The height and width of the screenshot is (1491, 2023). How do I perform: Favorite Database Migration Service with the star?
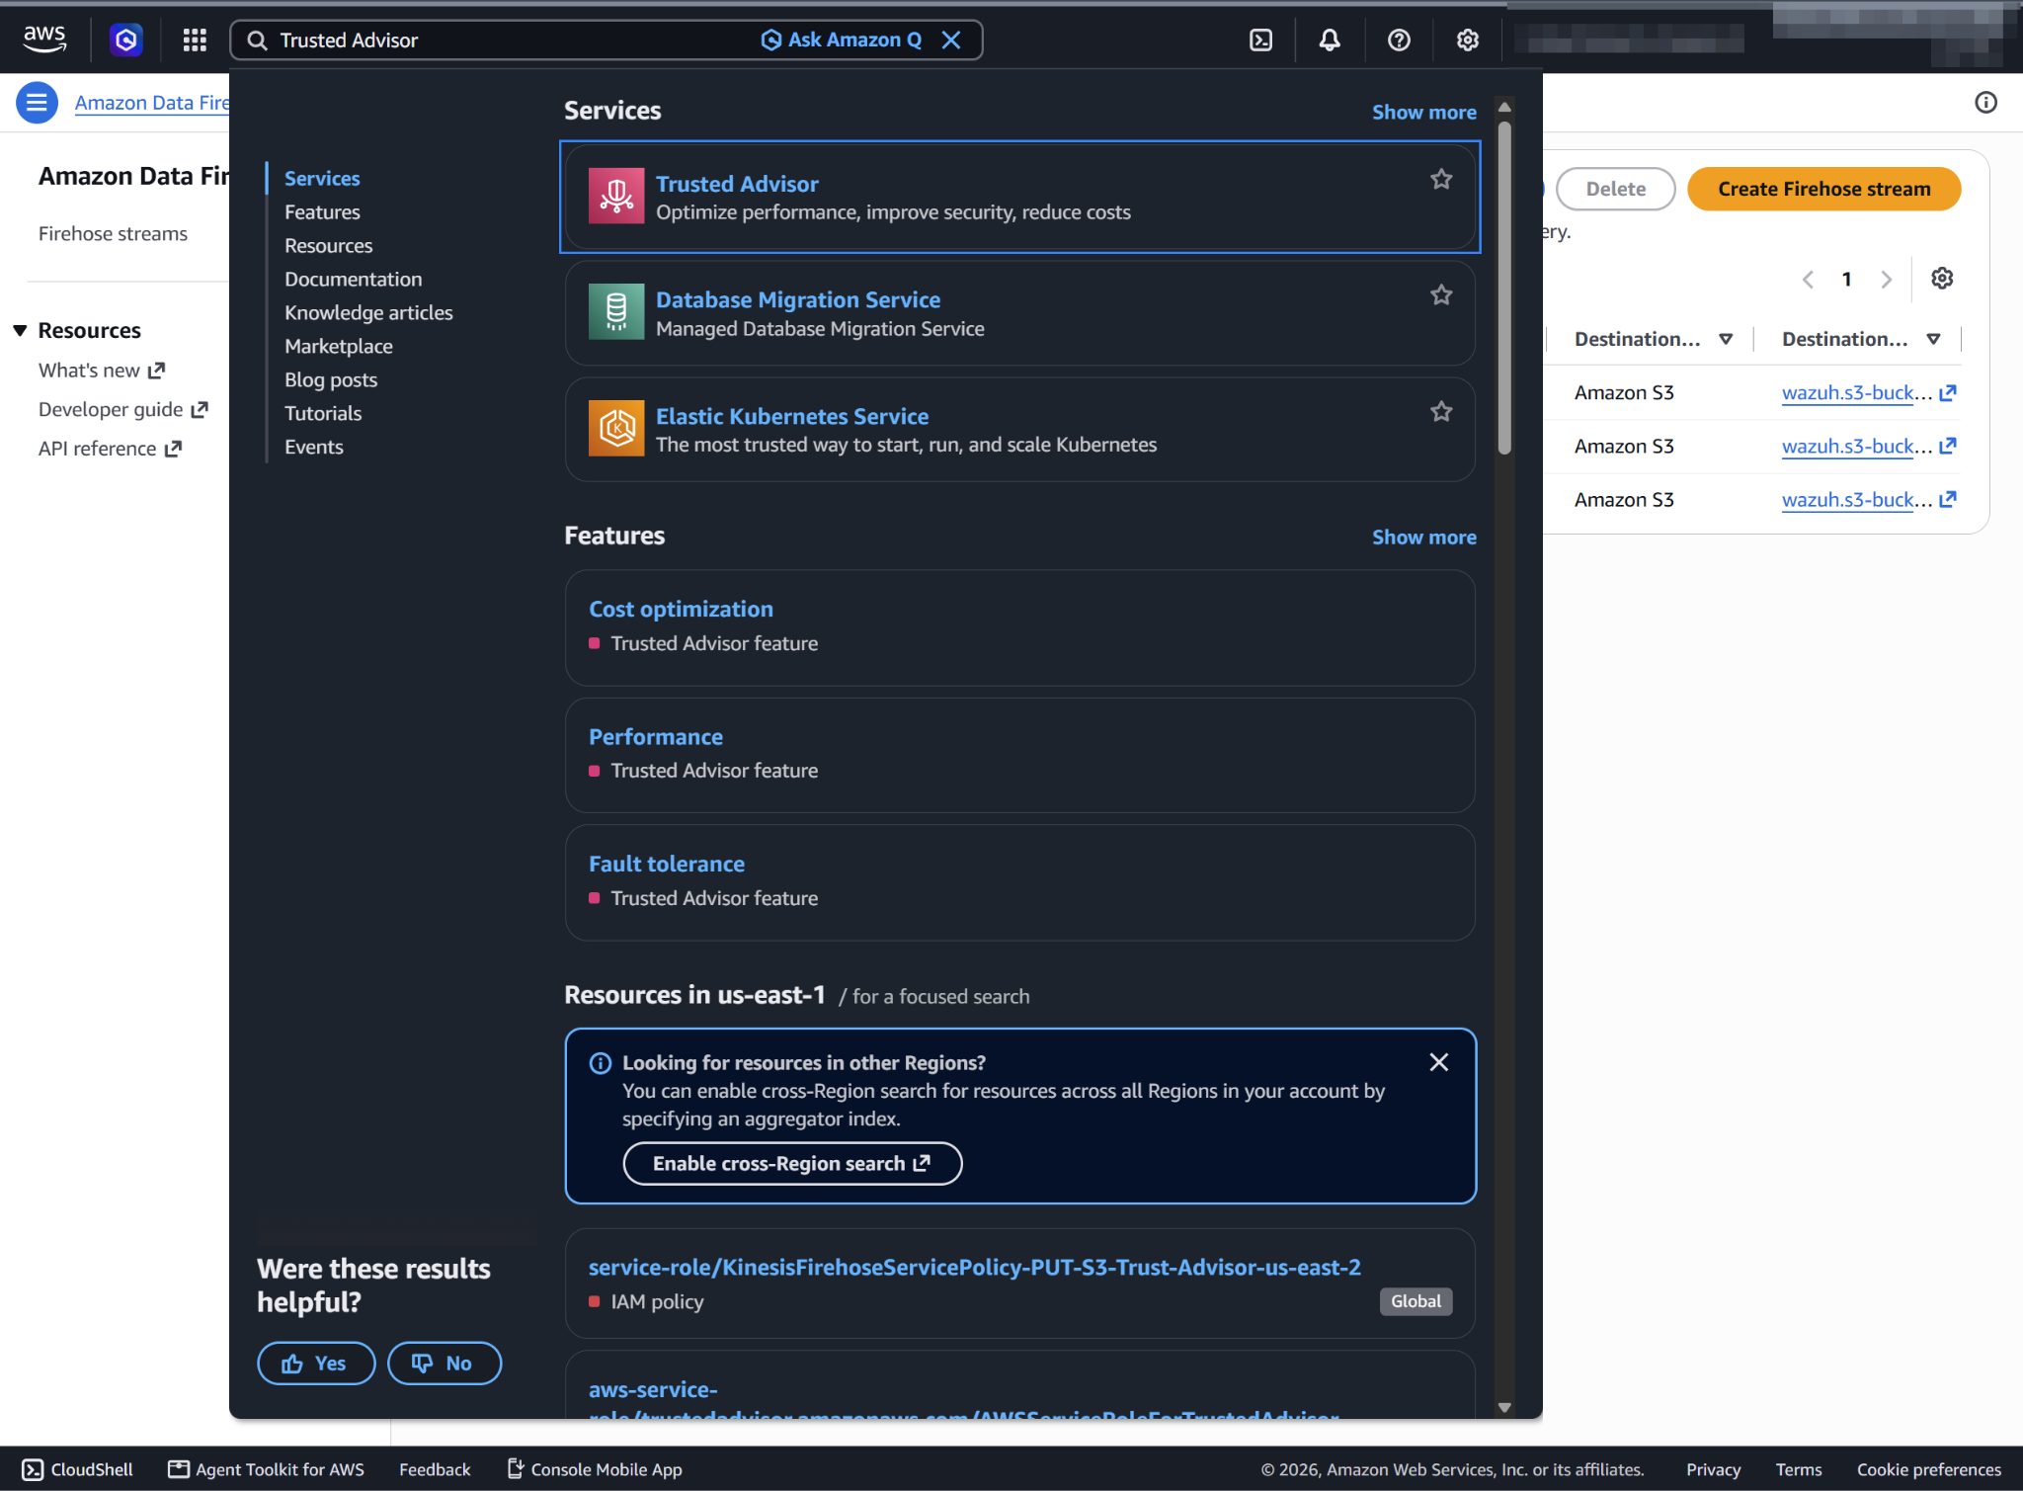(1441, 294)
